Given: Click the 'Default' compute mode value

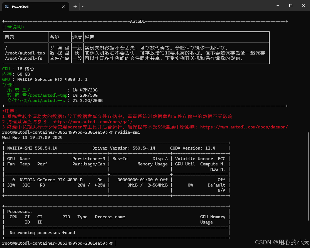Looking at the screenshot, I should point(216,185).
